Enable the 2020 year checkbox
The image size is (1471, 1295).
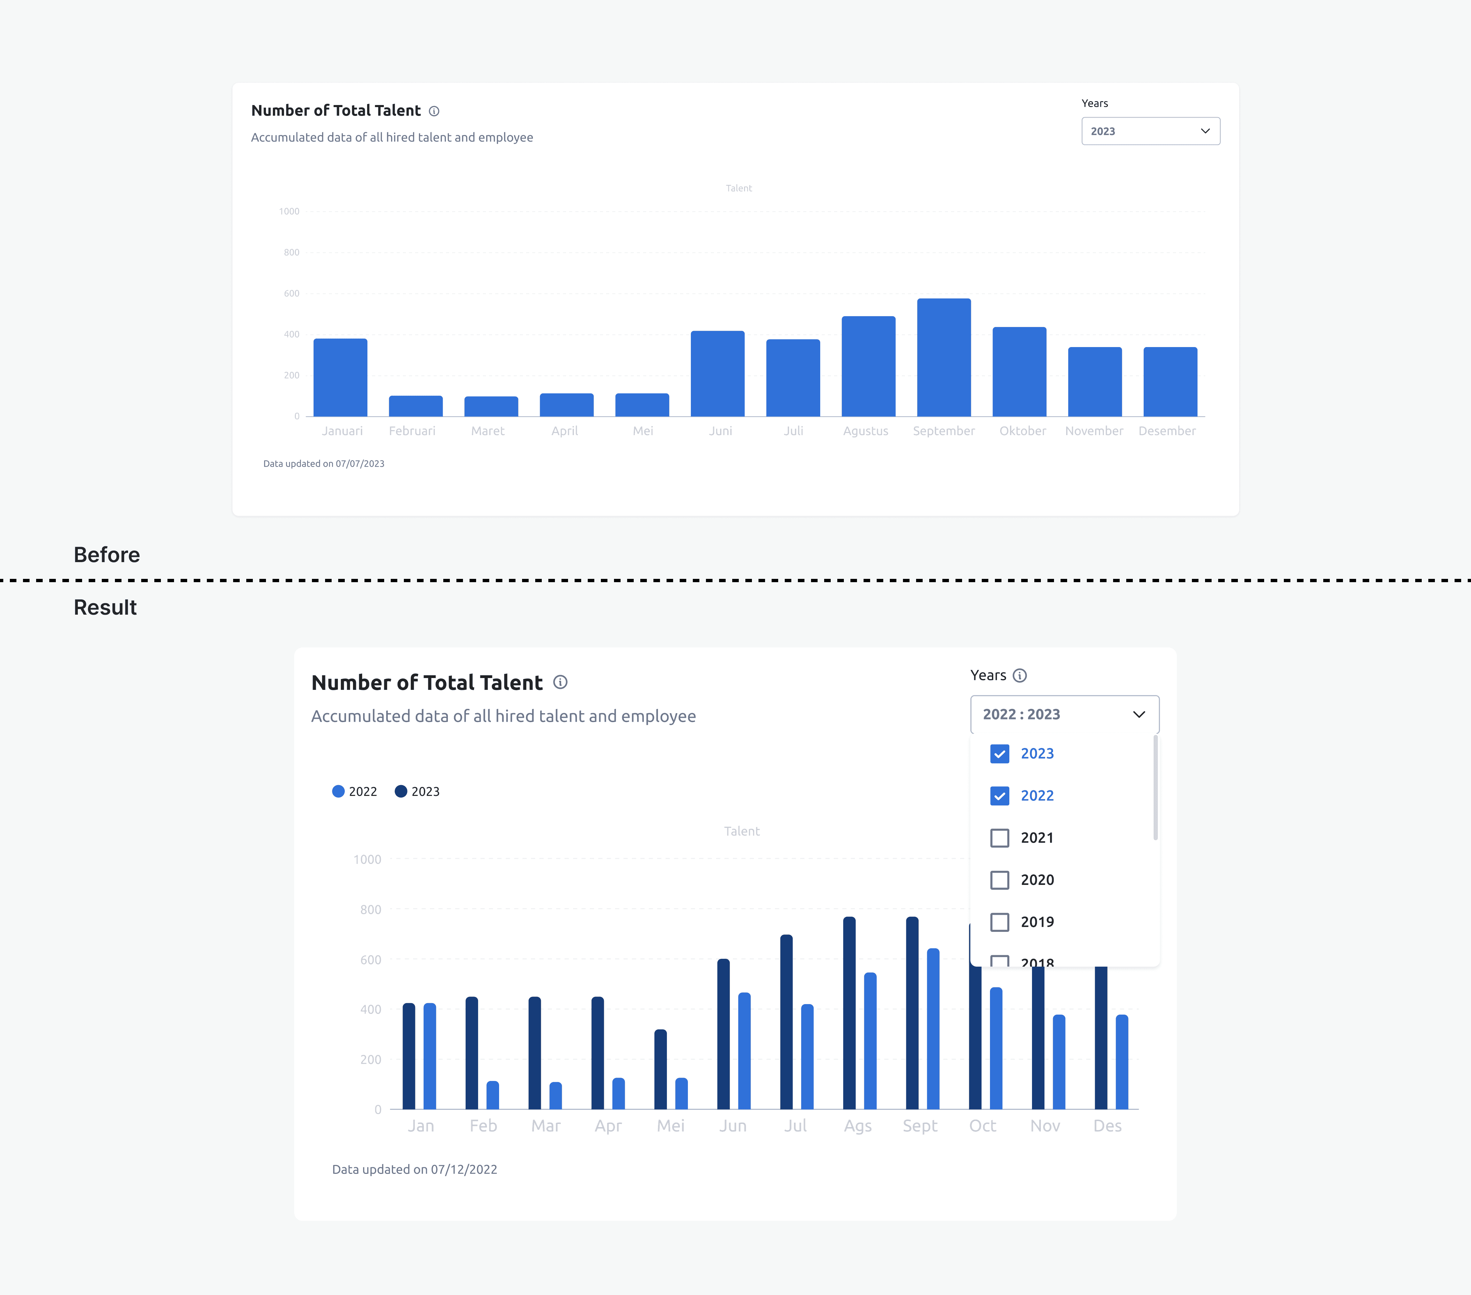[x=999, y=880]
